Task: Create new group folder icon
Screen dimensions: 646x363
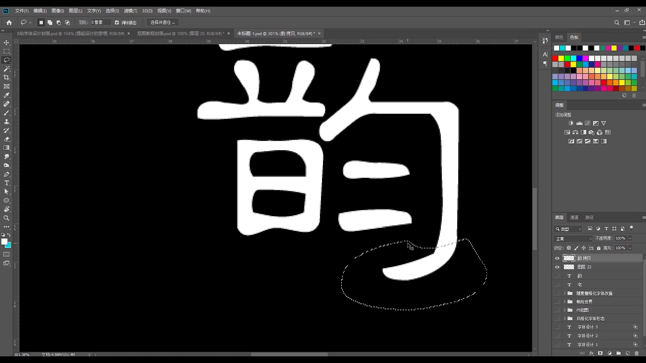Action: (x=618, y=353)
